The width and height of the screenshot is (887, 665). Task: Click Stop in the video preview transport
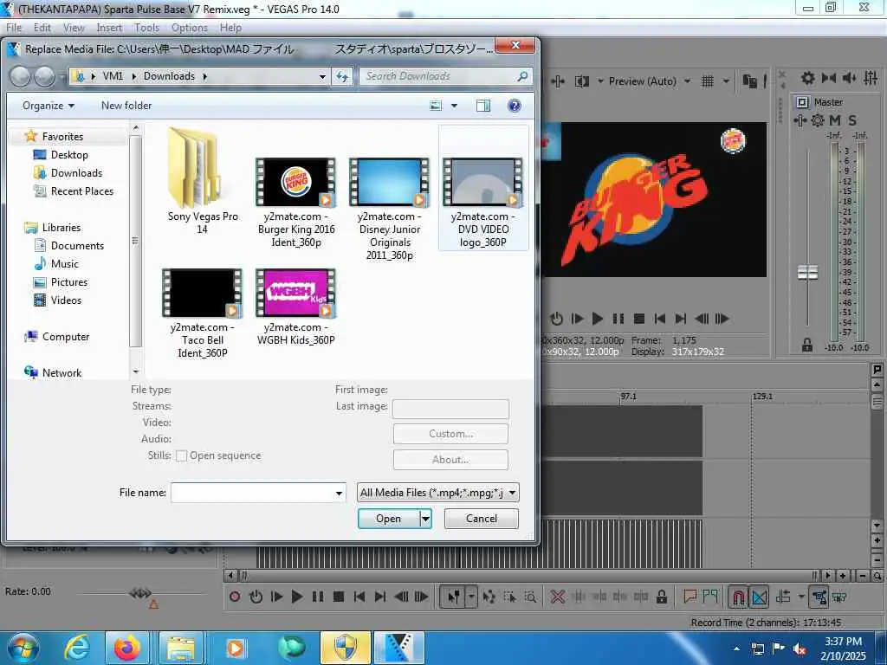coord(639,319)
